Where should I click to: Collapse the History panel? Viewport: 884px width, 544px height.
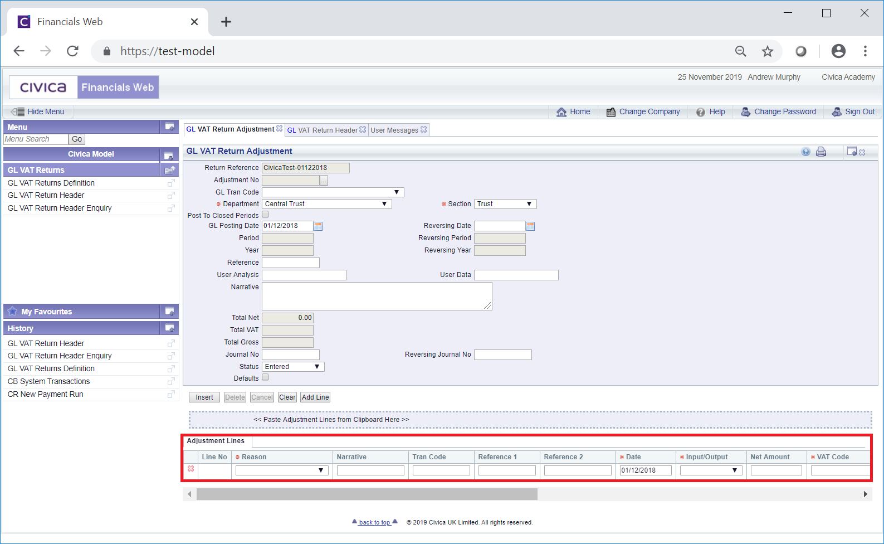coord(169,328)
